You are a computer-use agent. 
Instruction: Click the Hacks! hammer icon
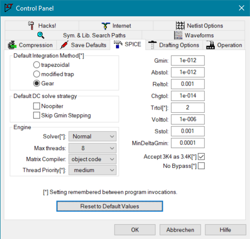pos(31,26)
